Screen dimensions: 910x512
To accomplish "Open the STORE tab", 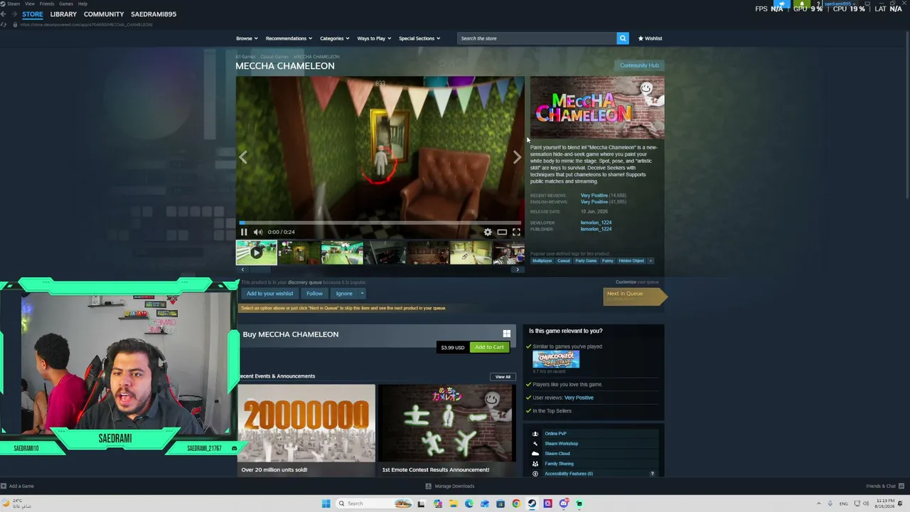I will click(x=32, y=14).
